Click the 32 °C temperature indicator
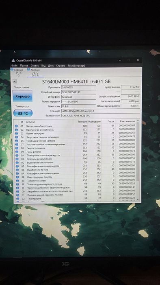 click(23, 113)
